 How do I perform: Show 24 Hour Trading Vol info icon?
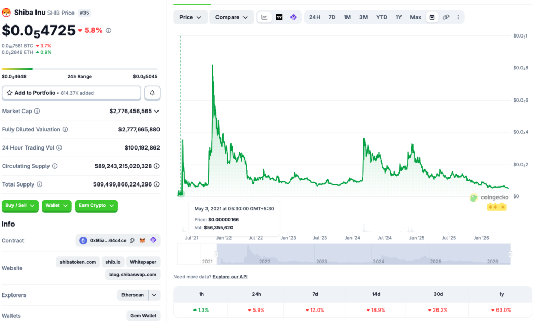(x=59, y=148)
